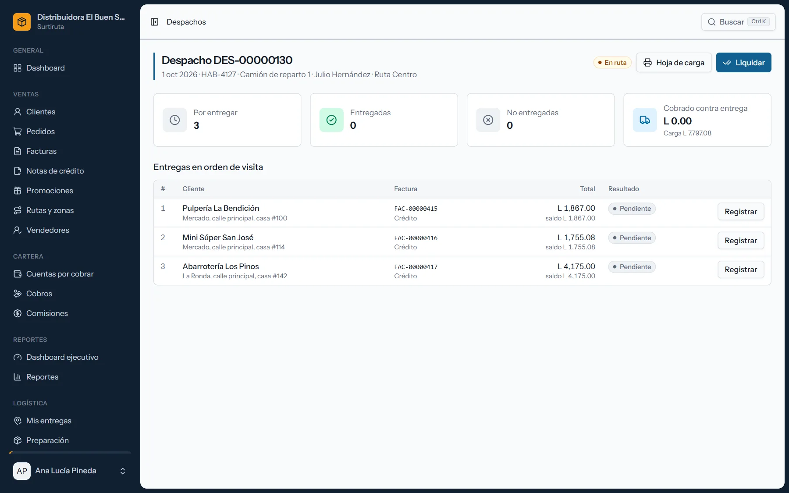Viewport: 789px width, 493px height.
Task: Collapse the sidebar with the panel icon
Action: pos(154,22)
